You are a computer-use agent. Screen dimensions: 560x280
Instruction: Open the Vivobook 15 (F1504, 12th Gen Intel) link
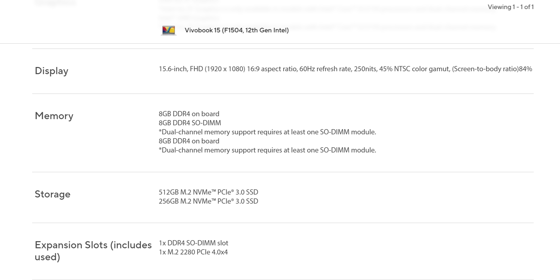tap(236, 30)
